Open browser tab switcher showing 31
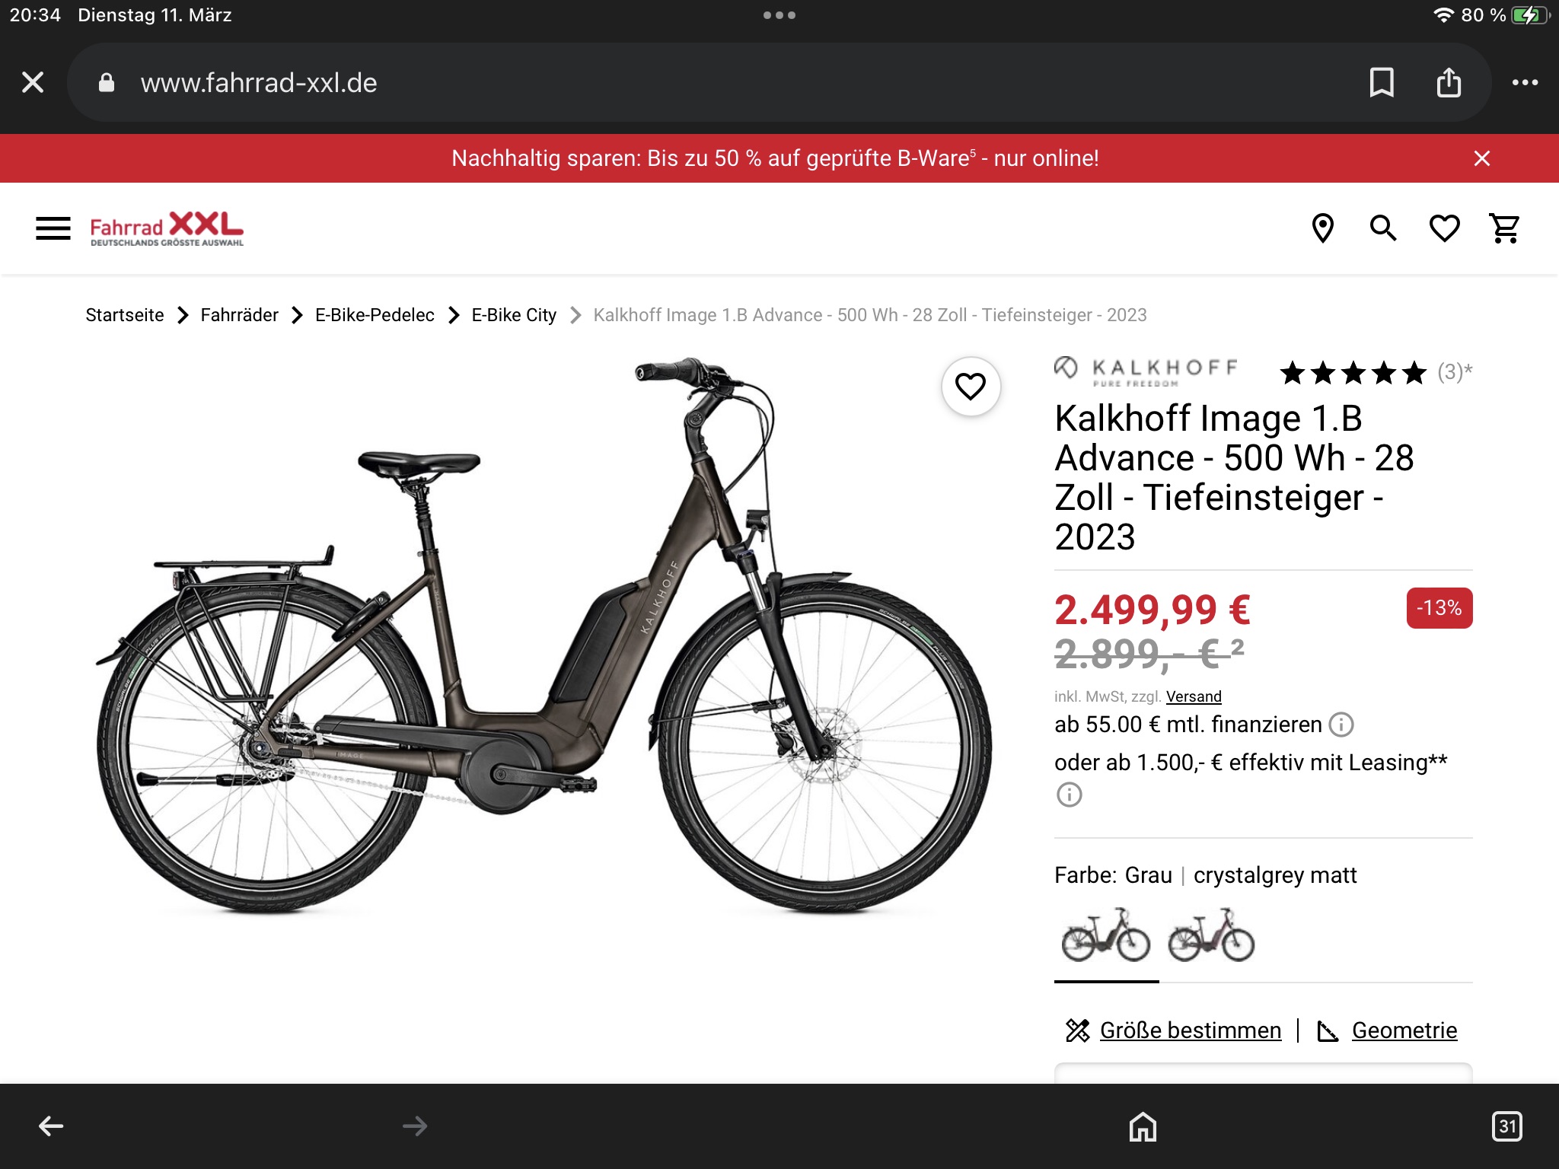Image resolution: width=1559 pixels, height=1169 pixels. [1507, 1126]
